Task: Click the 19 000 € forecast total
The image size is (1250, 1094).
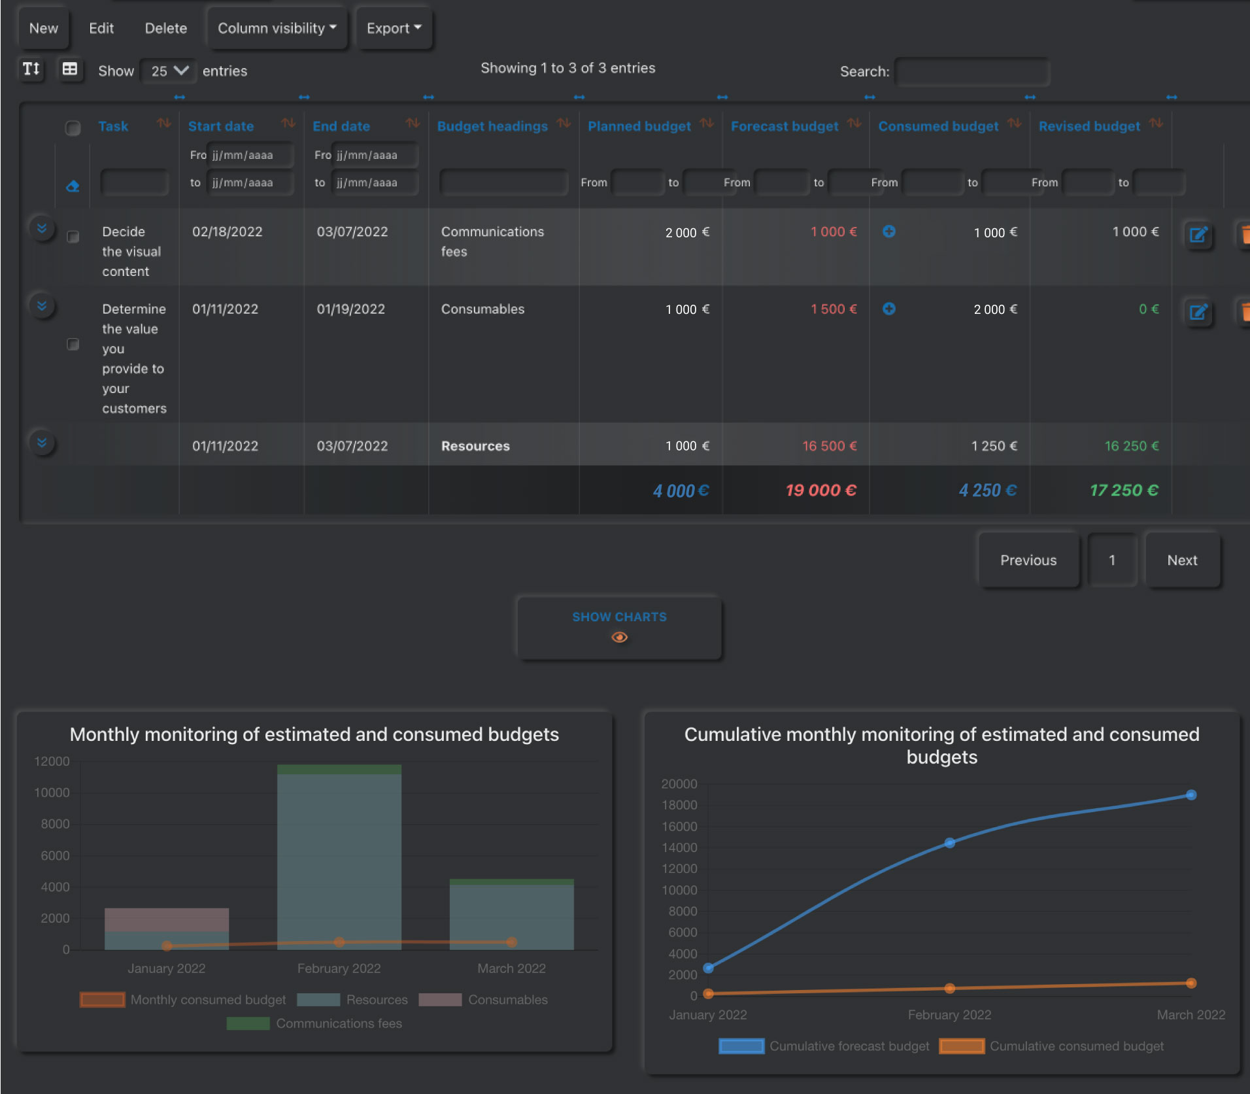Action: [820, 490]
